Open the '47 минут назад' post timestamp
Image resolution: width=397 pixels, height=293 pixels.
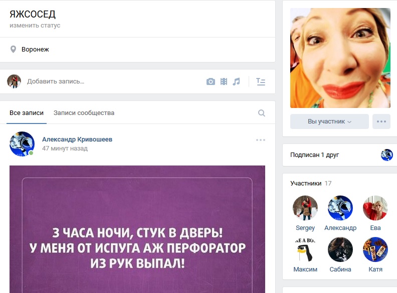point(65,148)
